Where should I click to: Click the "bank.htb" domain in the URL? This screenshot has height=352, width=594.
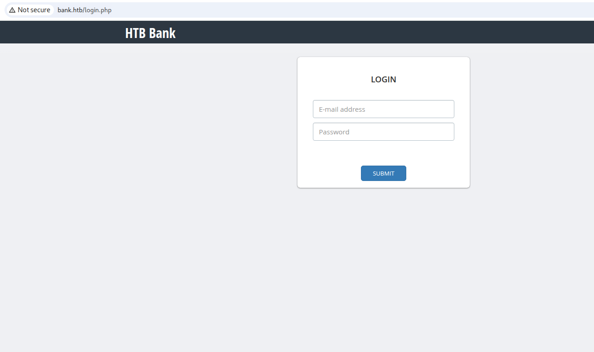(x=70, y=10)
